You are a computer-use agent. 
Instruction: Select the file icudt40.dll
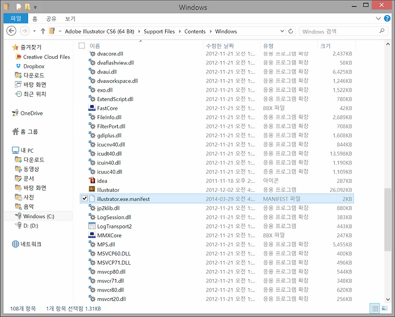109,154
